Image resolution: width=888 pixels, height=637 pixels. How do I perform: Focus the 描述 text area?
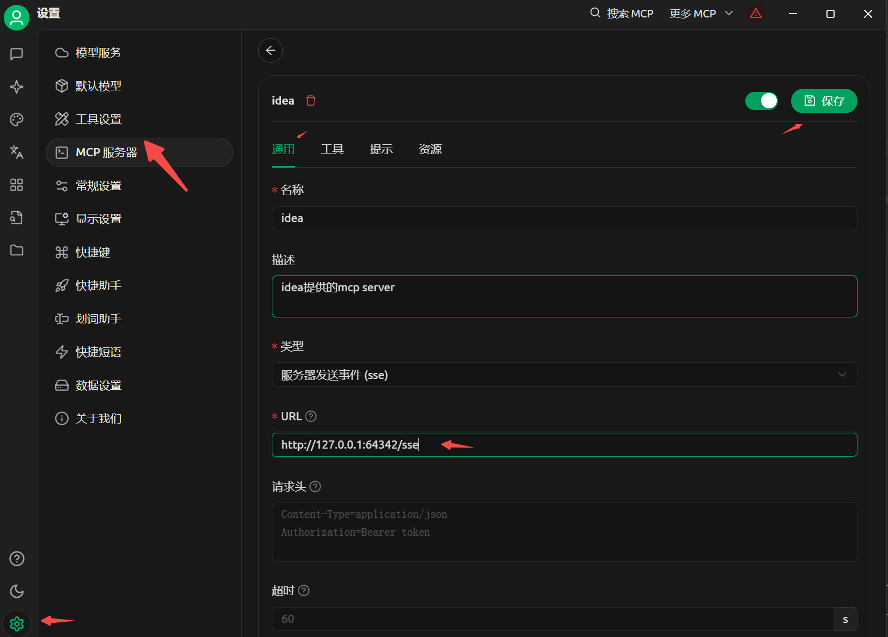[564, 296]
